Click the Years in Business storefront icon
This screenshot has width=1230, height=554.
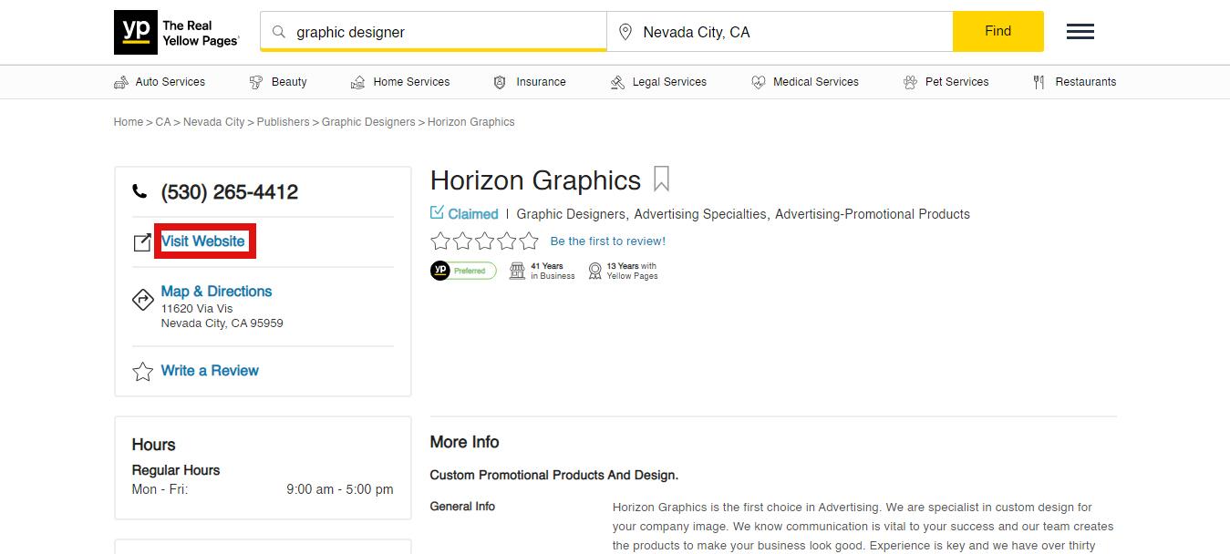click(x=517, y=271)
